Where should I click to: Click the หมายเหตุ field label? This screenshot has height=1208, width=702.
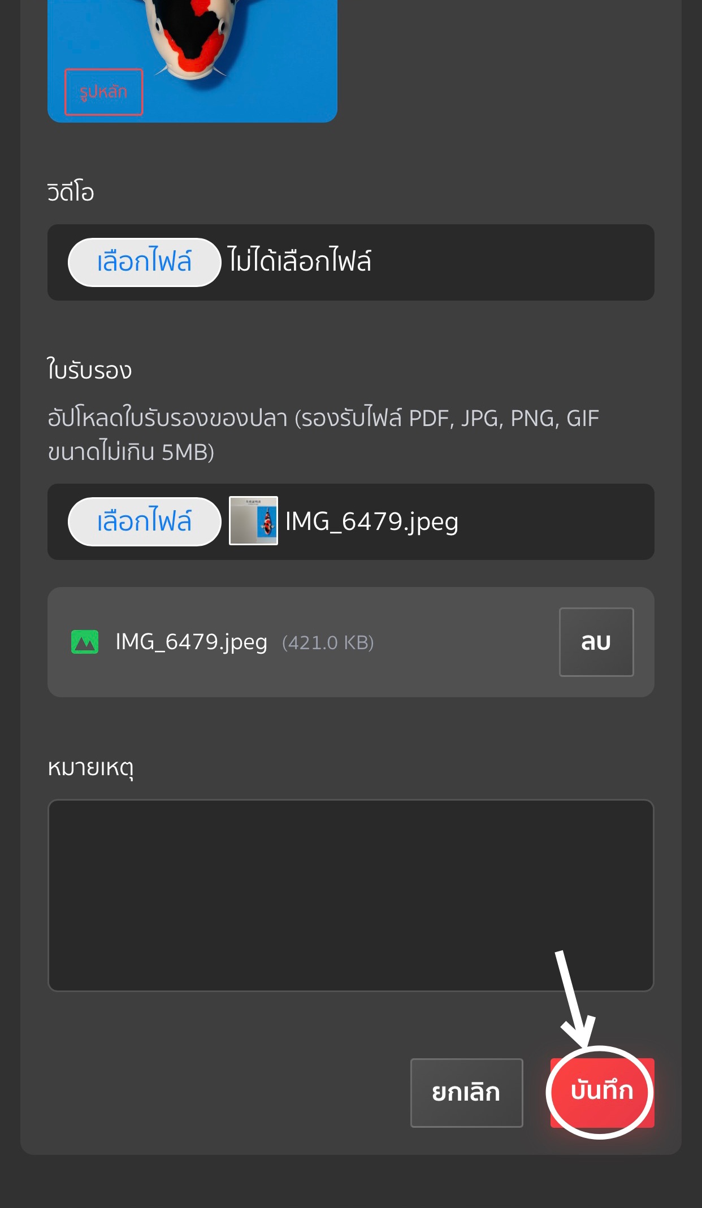click(x=90, y=768)
